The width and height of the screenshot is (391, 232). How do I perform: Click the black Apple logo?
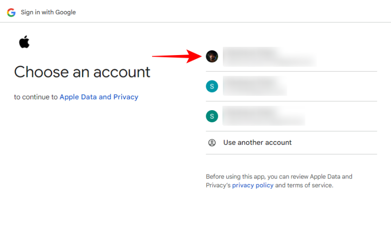coord(24,42)
